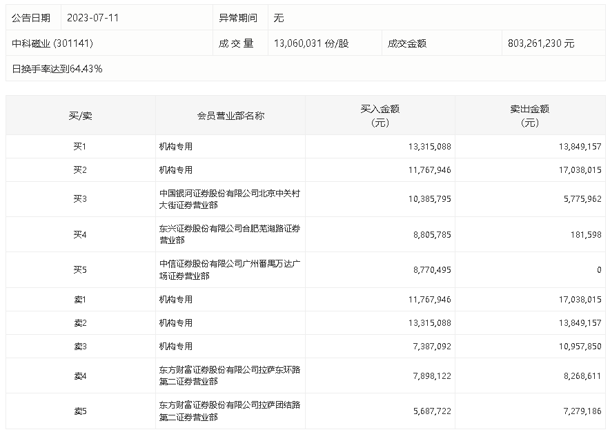
Task: Select the 买4 row label
Action: point(80,235)
